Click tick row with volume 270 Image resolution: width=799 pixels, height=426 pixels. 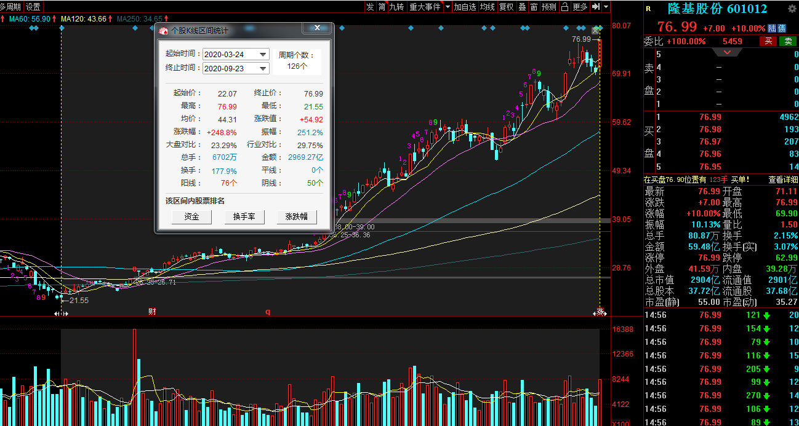coord(721,395)
